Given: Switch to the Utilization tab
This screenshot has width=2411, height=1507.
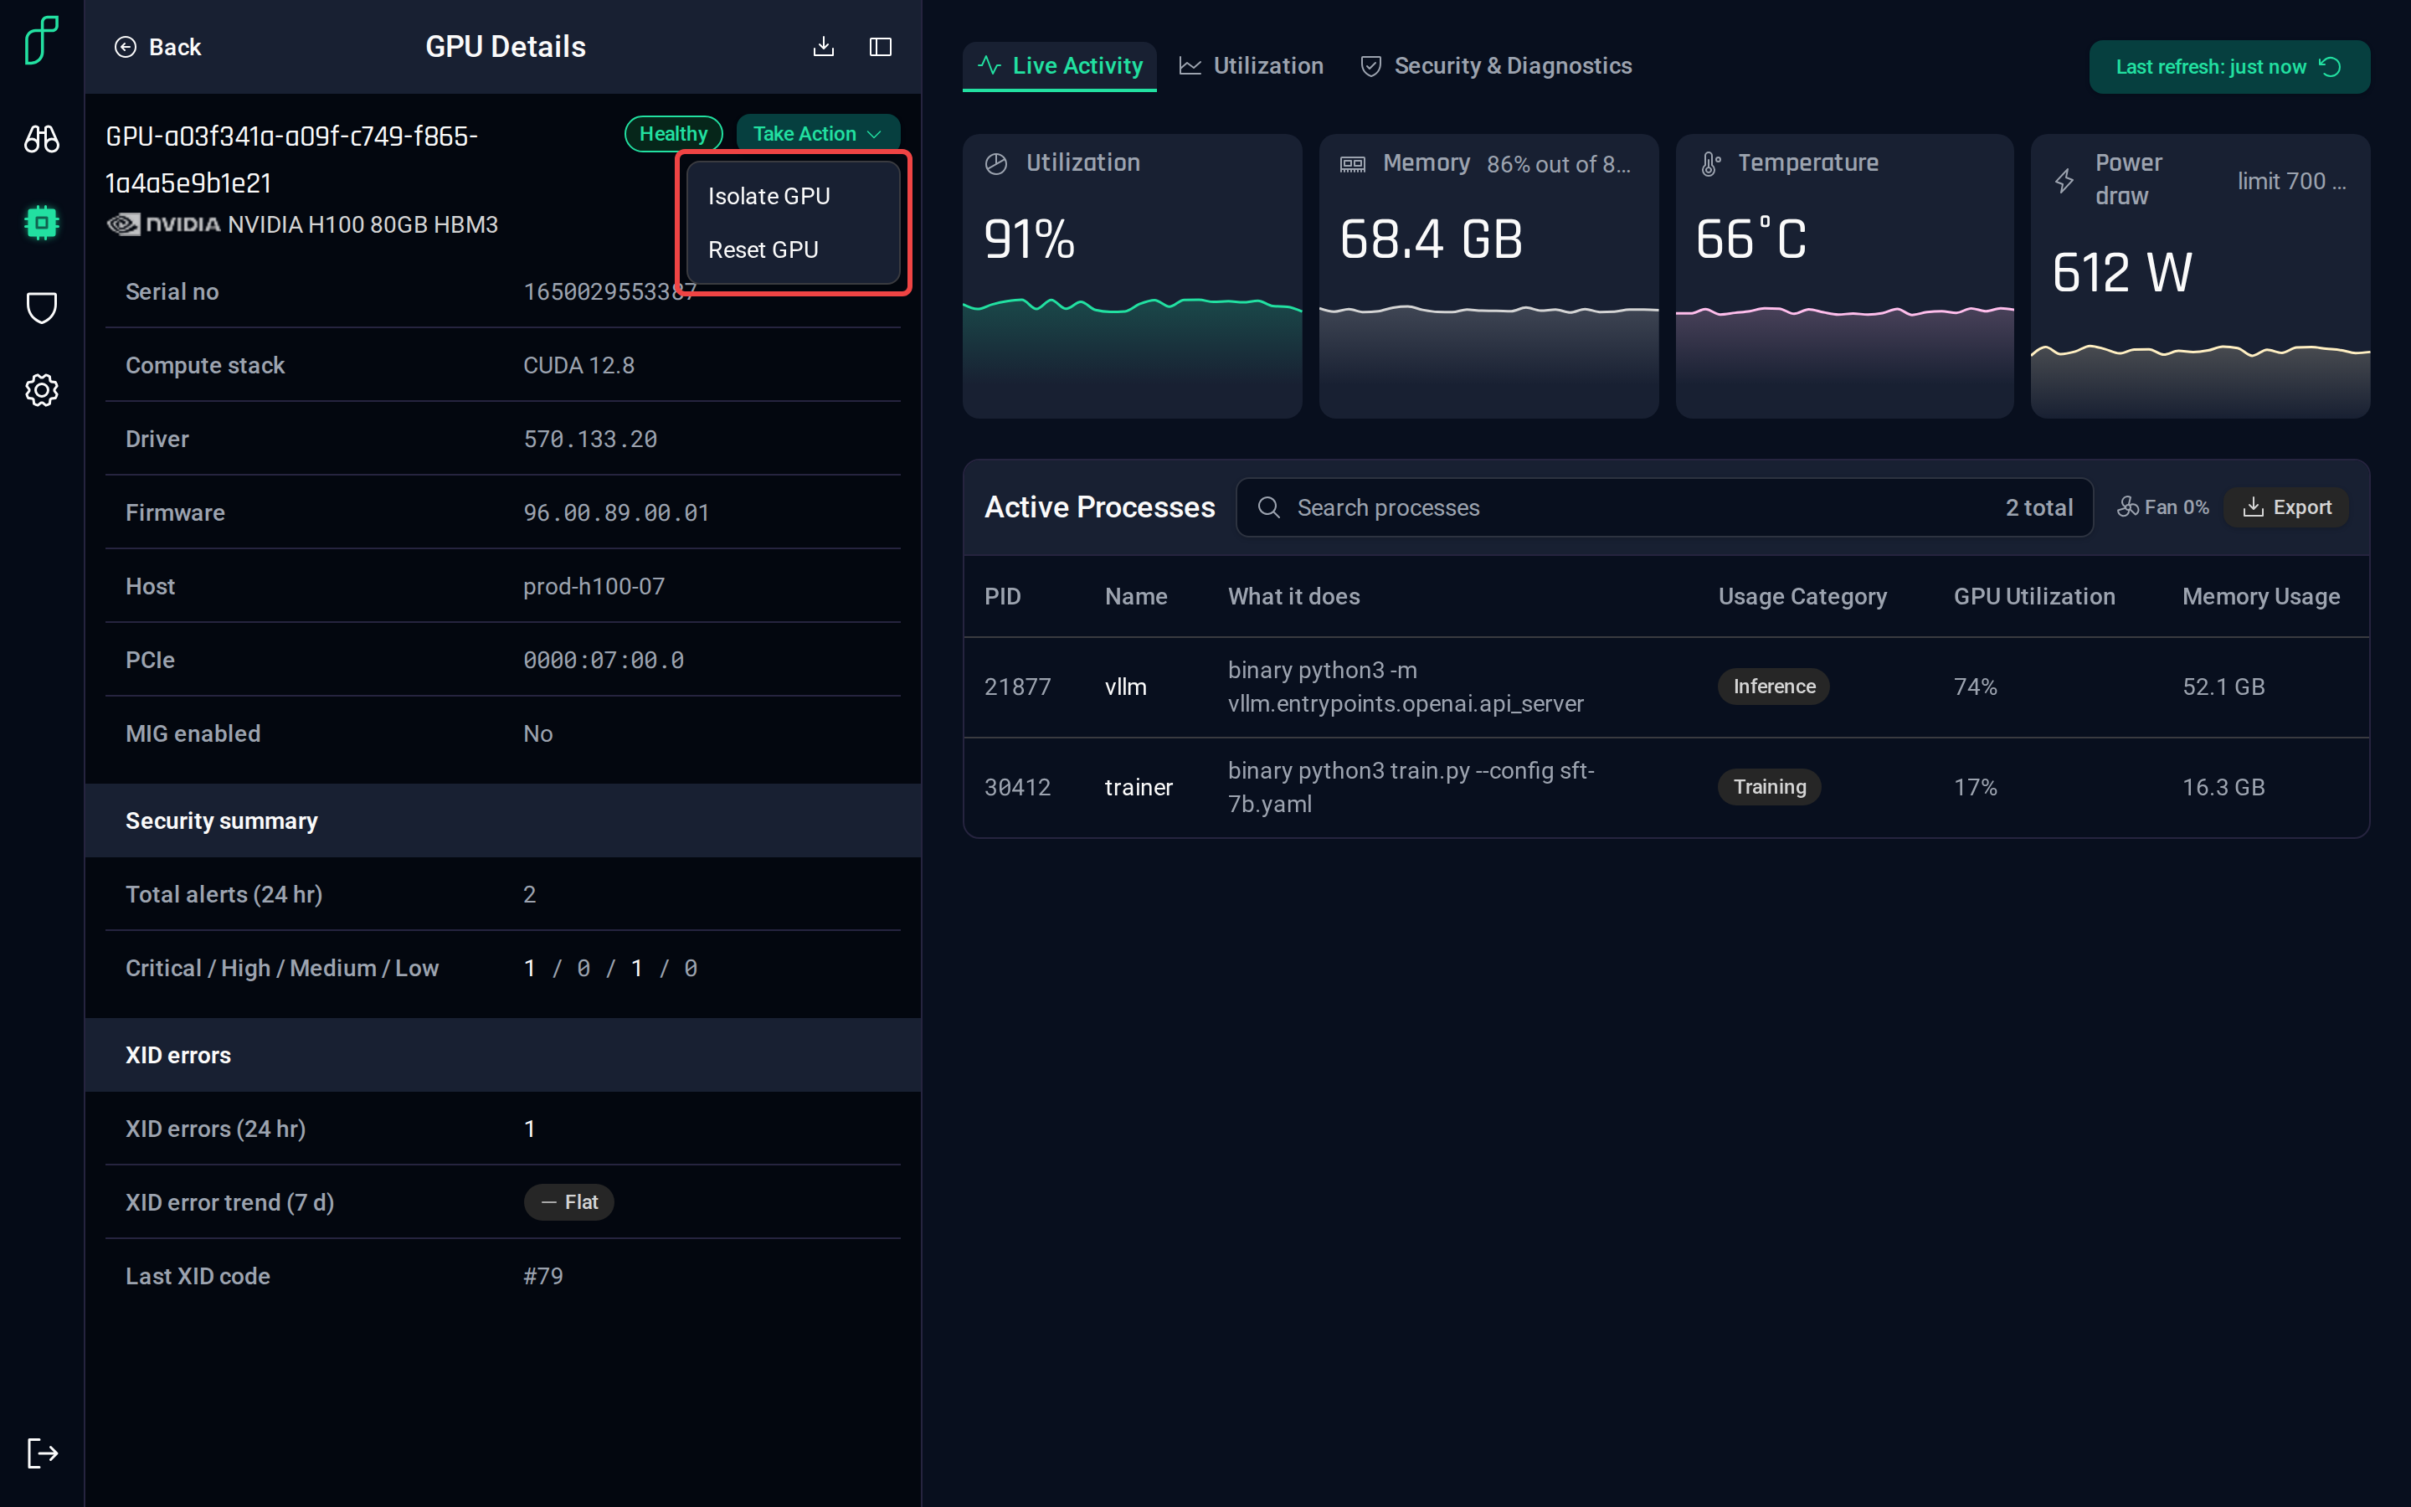Looking at the screenshot, I should [x=1251, y=66].
